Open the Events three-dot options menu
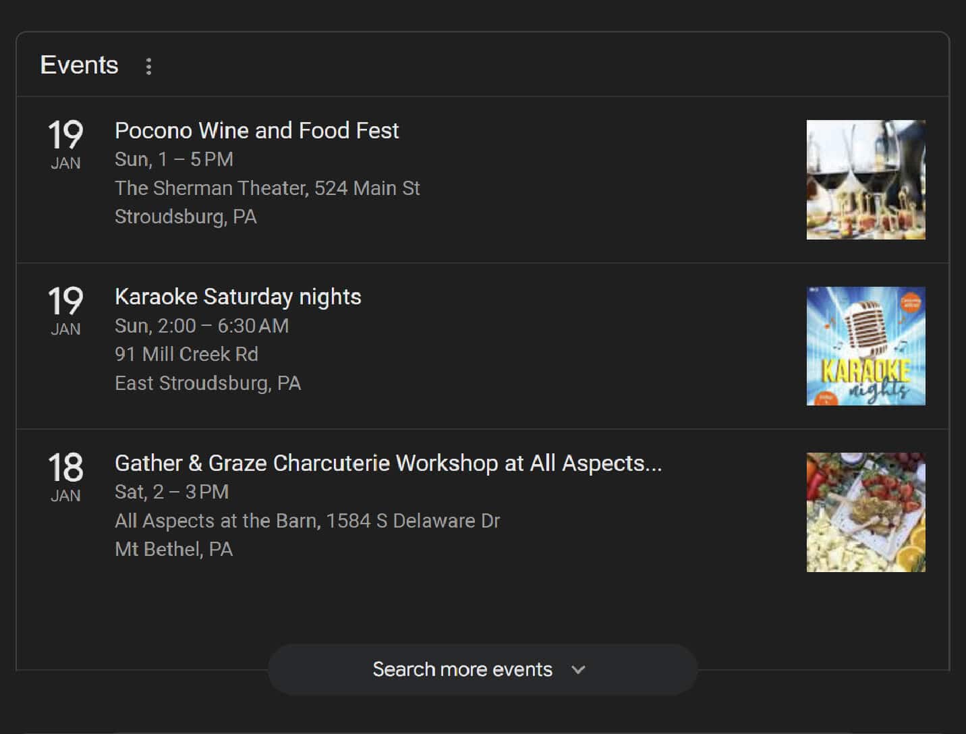 [x=148, y=66]
